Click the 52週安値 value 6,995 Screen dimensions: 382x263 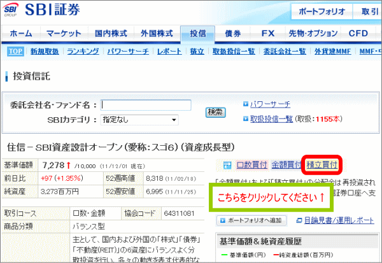pos(155,192)
